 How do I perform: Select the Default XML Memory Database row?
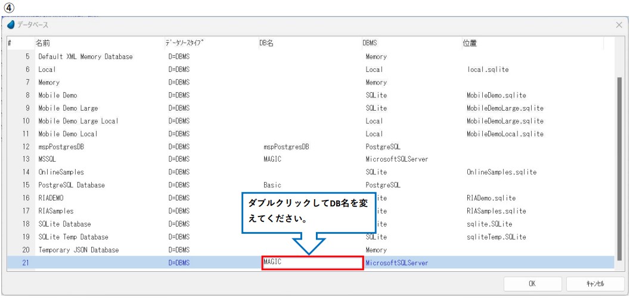pyautogui.click(x=85, y=57)
